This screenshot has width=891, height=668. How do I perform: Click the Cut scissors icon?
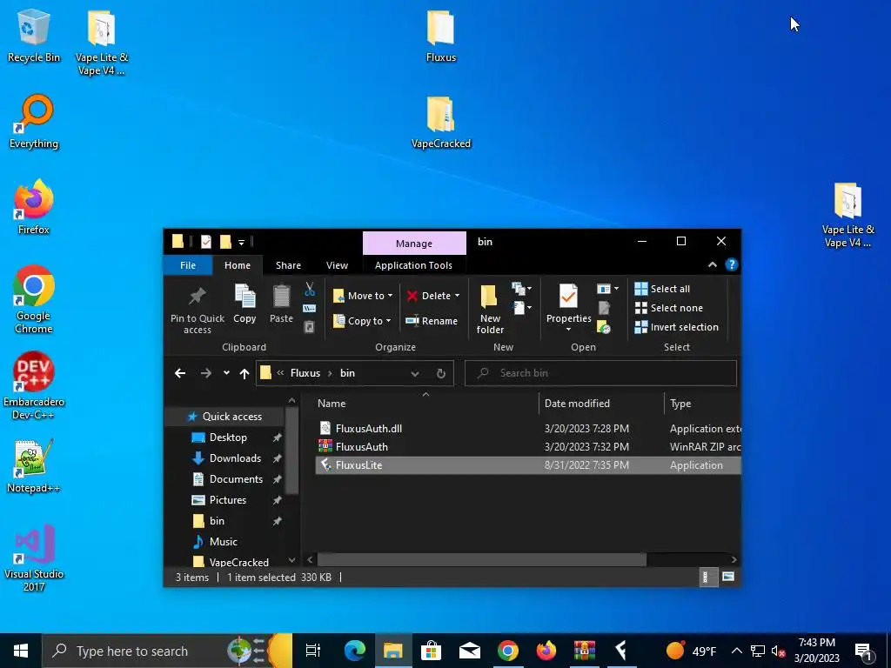pyautogui.click(x=310, y=289)
